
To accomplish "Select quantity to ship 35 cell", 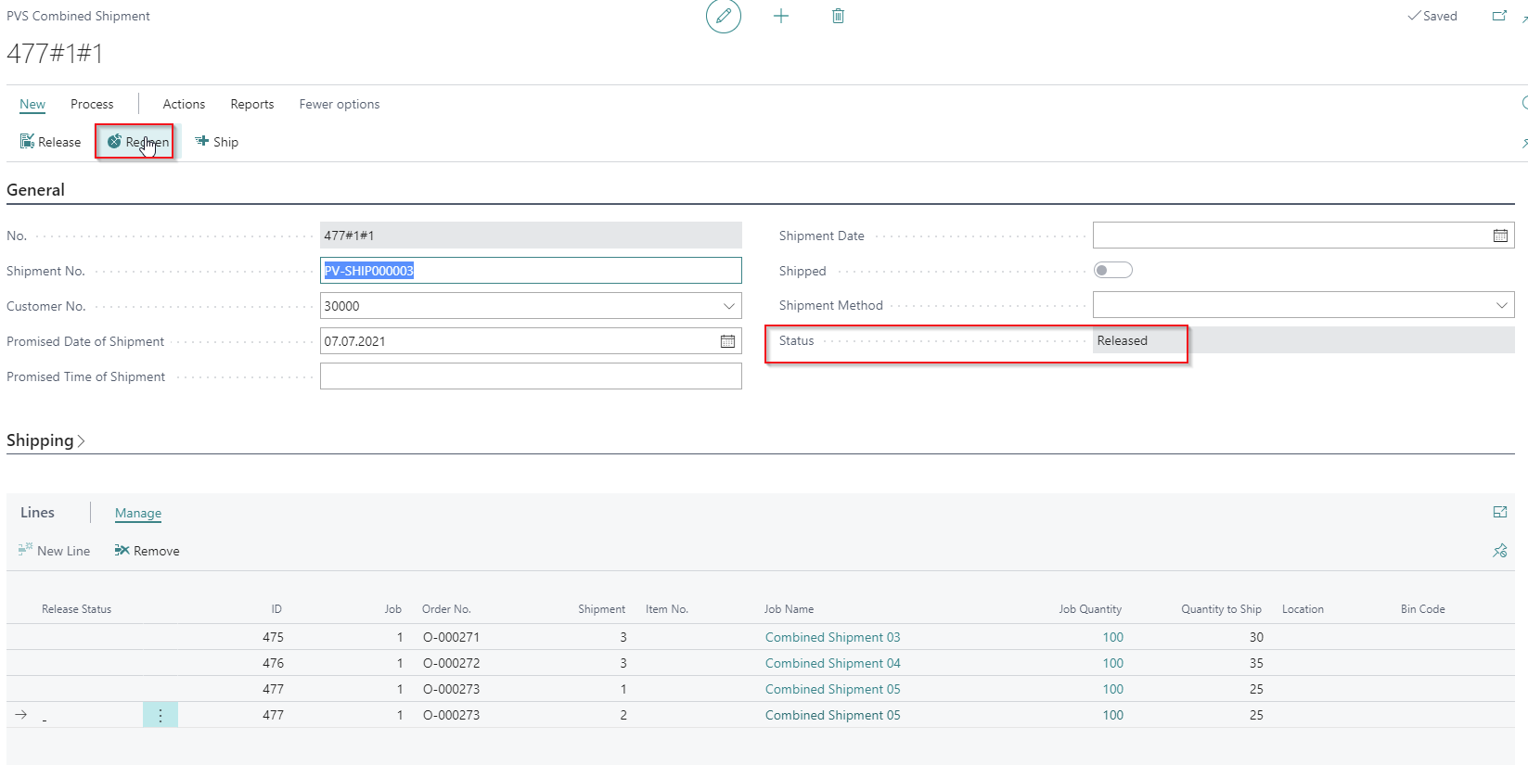I will click(1256, 663).
